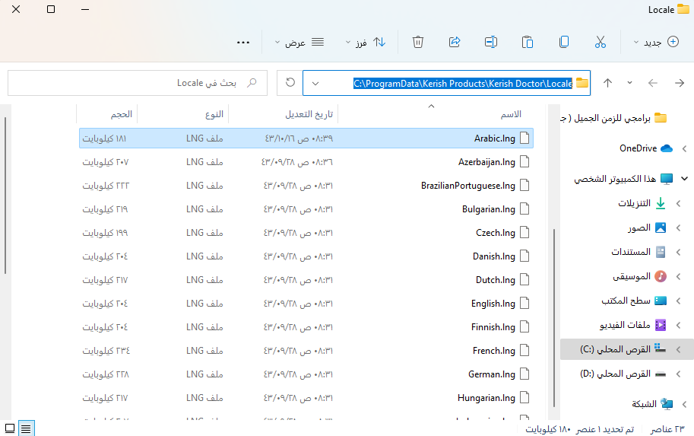Open the فرز (Sort) dropdown
The width and height of the screenshot is (694, 436).
366,42
